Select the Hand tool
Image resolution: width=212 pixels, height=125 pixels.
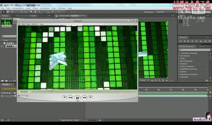point(8,12)
